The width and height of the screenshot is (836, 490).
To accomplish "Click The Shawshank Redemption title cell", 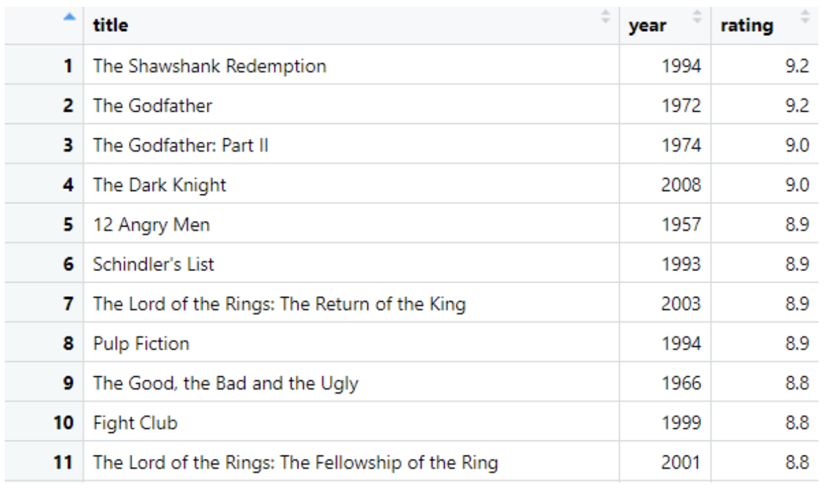I will [210, 66].
